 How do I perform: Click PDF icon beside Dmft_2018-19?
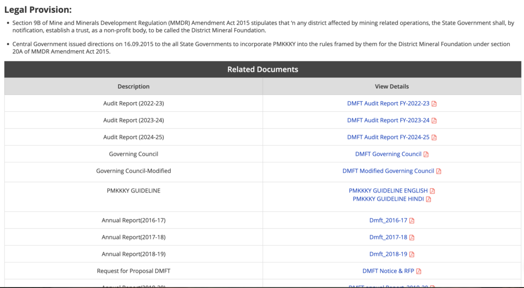[412, 254]
